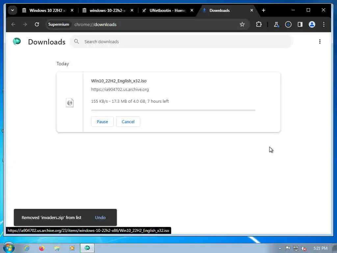Screen dimensions: 337x253
Task: Close the Windows 10 22H2 tab
Action: tap(72, 10)
